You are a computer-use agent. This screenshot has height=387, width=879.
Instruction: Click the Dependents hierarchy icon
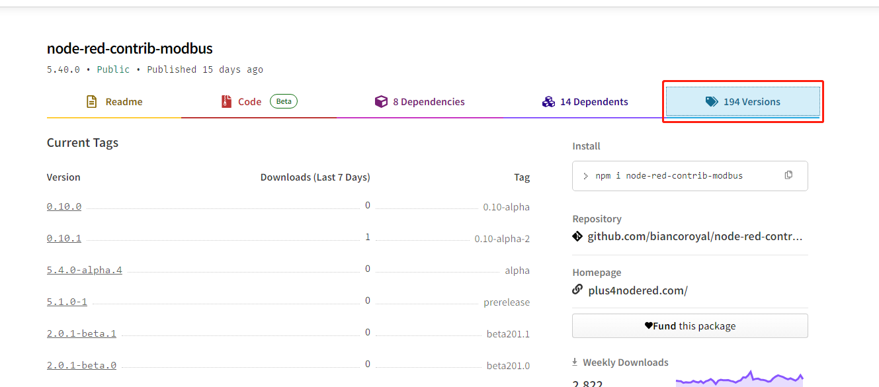pos(549,101)
